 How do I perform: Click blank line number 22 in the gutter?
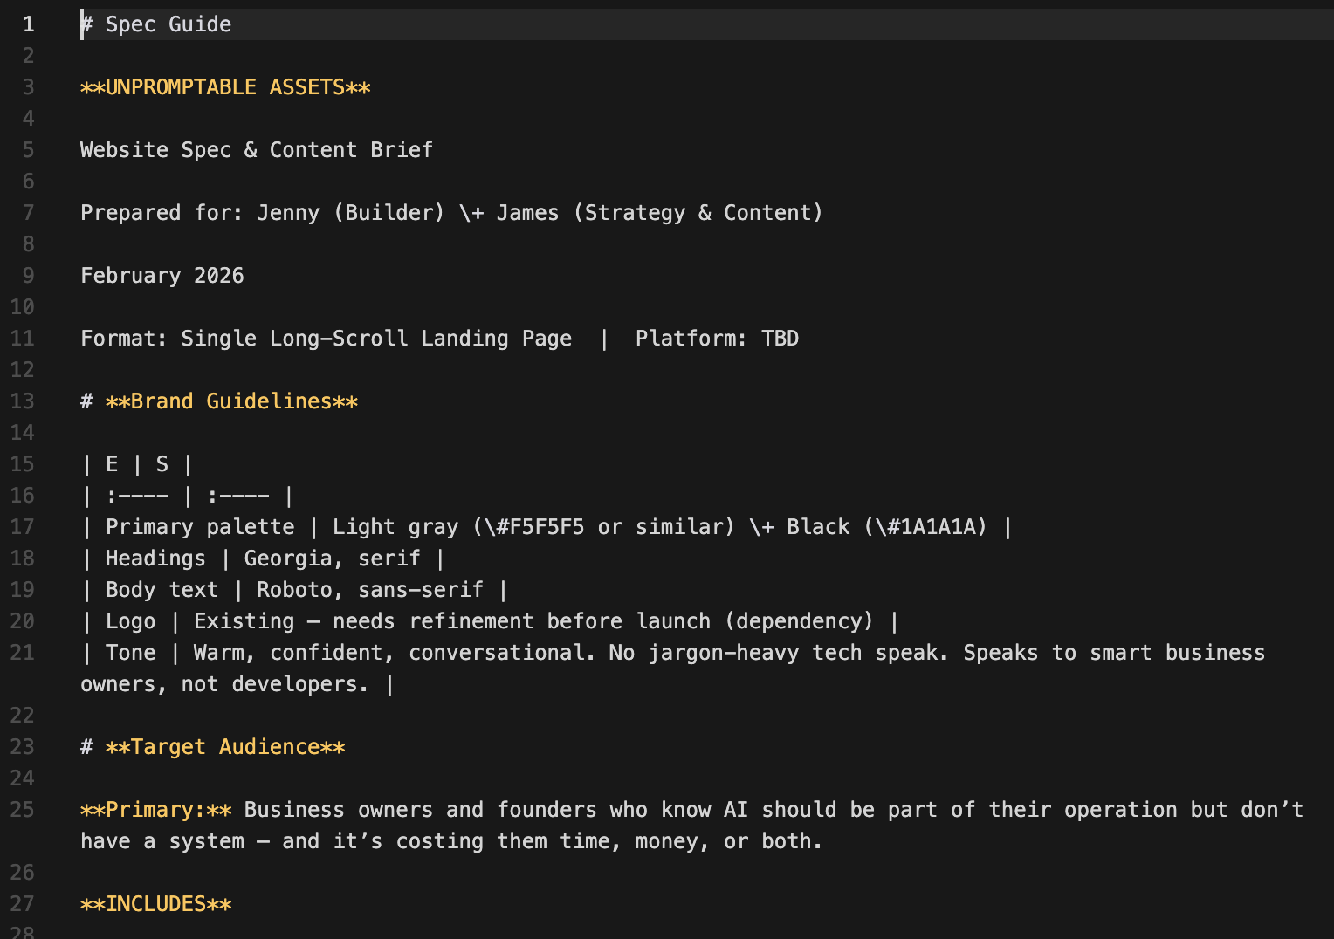pos(23,716)
